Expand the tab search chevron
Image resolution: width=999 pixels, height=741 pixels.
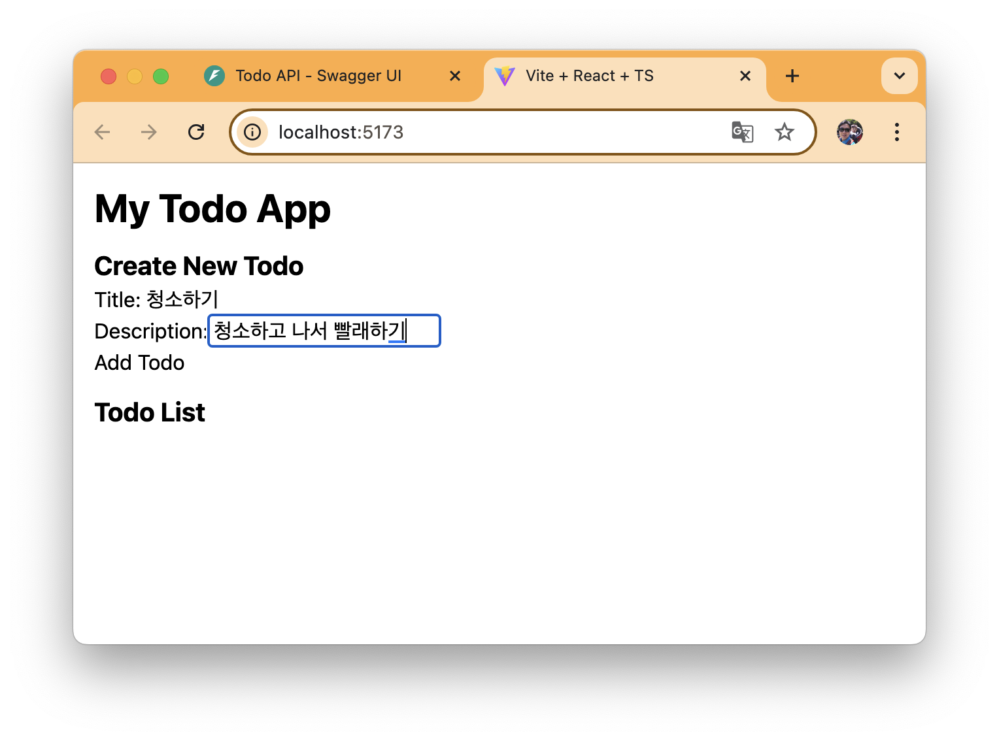click(x=900, y=76)
